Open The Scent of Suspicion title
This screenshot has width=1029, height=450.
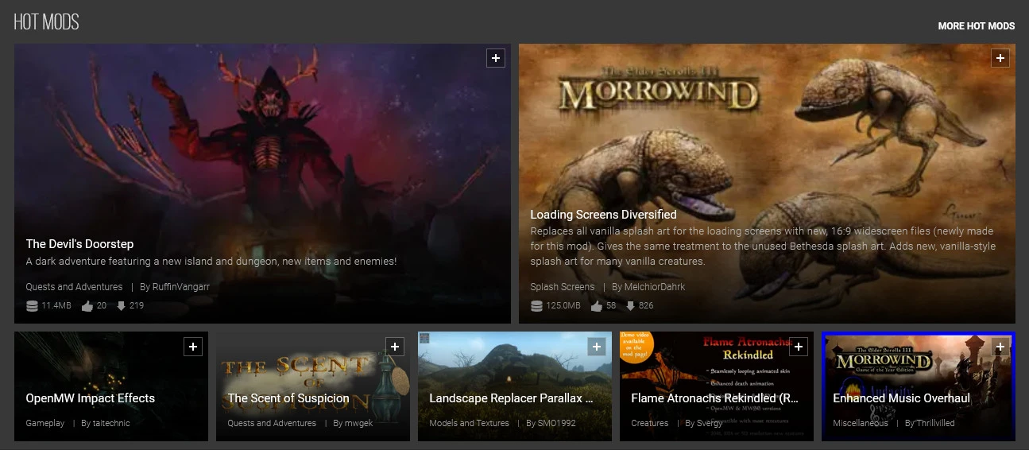click(288, 398)
